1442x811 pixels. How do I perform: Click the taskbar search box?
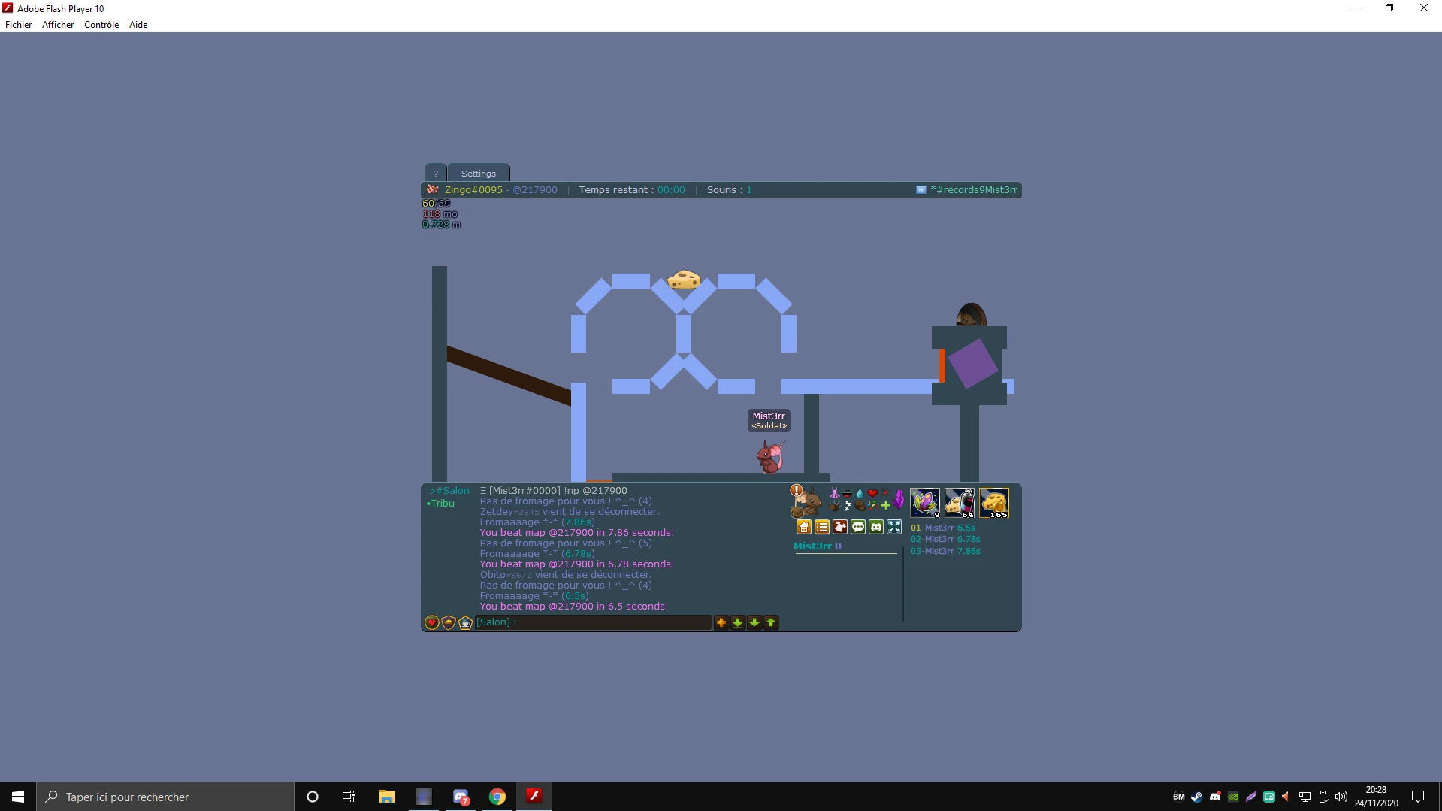click(165, 797)
